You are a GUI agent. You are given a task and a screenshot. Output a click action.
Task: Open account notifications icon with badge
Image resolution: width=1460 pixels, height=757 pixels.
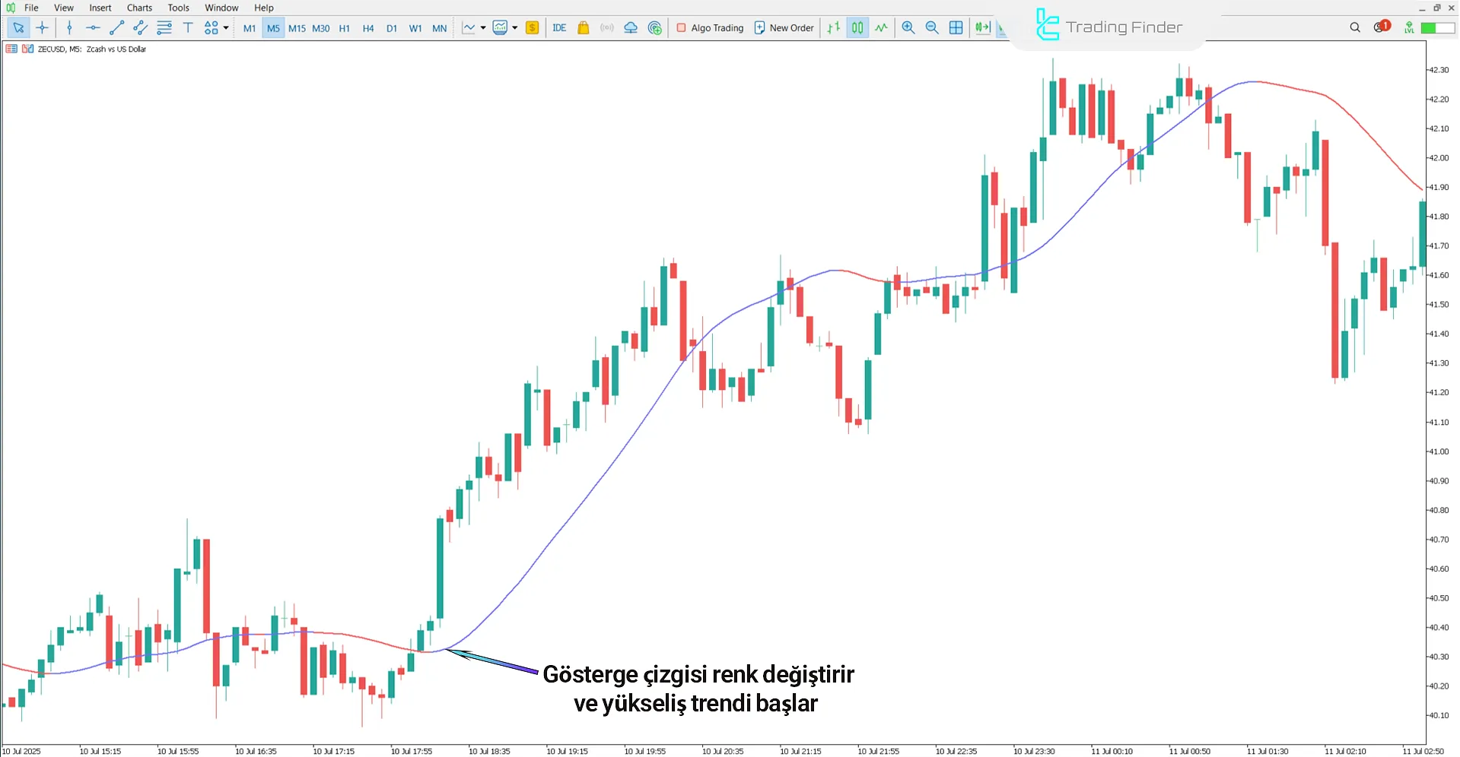(1382, 27)
